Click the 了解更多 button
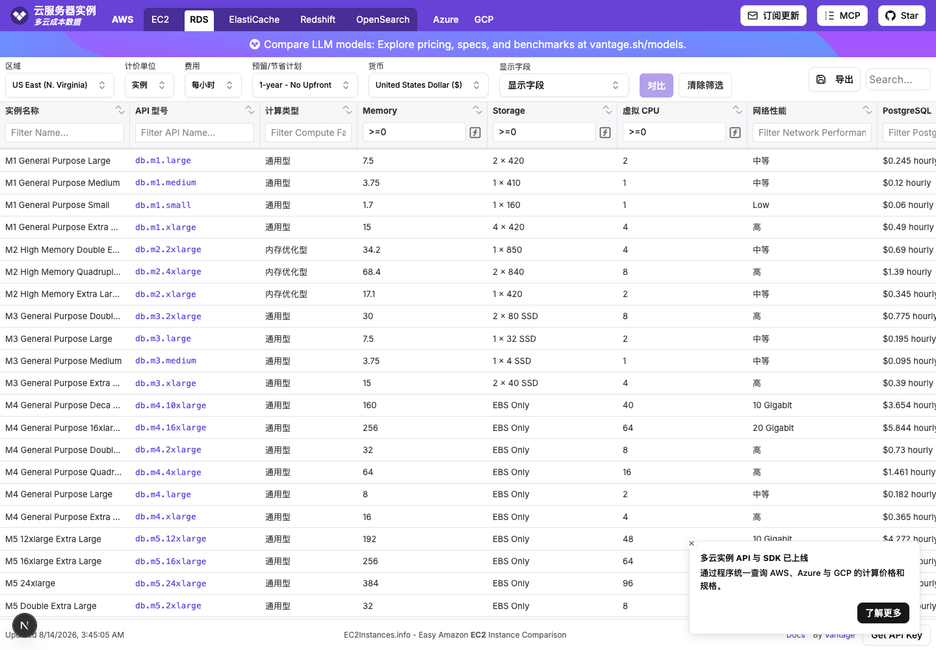 [883, 613]
